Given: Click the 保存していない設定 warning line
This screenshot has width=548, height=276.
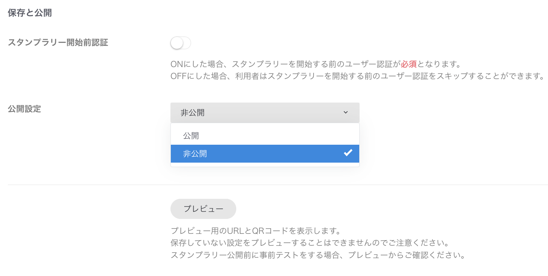Looking at the screenshot, I should (310, 243).
